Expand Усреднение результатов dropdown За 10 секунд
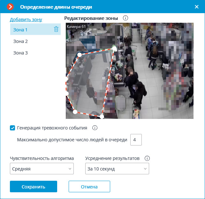The image size is (205, 199). (x=117, y=169)
